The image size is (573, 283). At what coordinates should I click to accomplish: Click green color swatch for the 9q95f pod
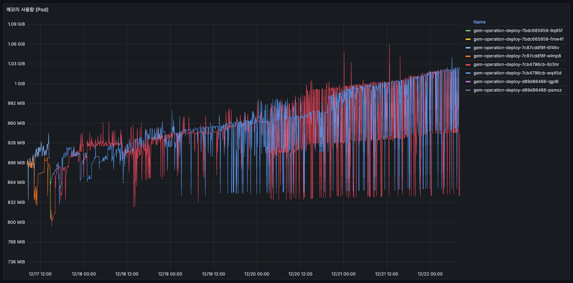(468, 31)
